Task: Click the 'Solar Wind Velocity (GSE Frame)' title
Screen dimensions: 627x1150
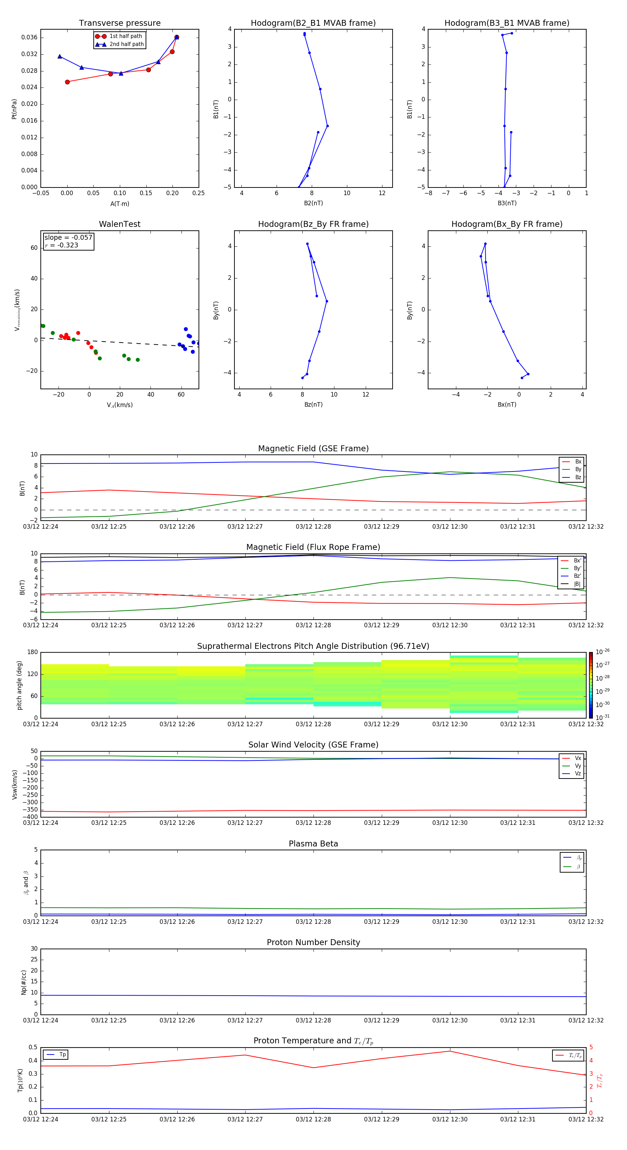Action: [x=313, y=745]
